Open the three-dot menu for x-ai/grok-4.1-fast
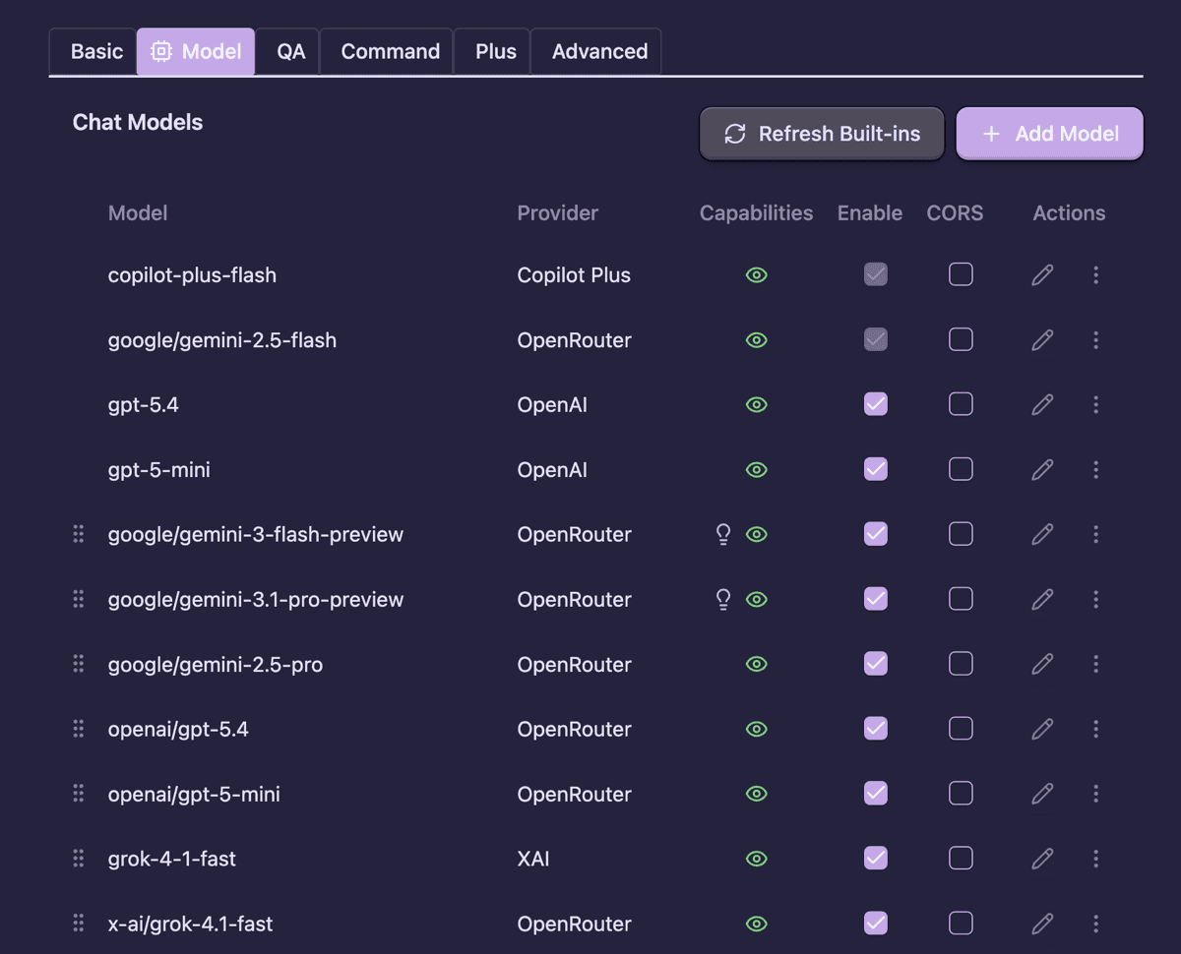Viewport: 1181px width, 954px height. [x=1095, y=923]
